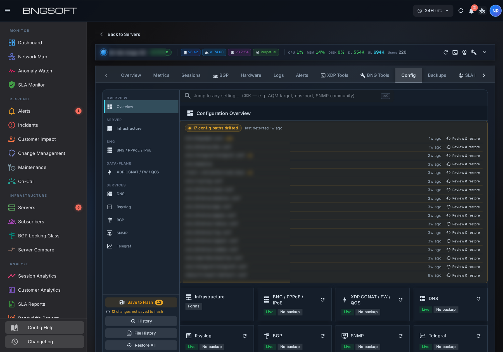Open Incidents in sidebar

43,125
